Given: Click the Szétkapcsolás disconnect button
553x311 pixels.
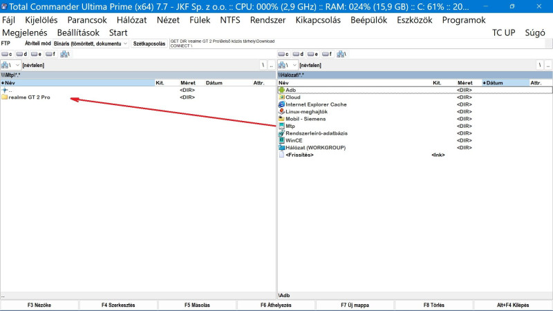Looking at the screenshot, I should coord(149,44).
